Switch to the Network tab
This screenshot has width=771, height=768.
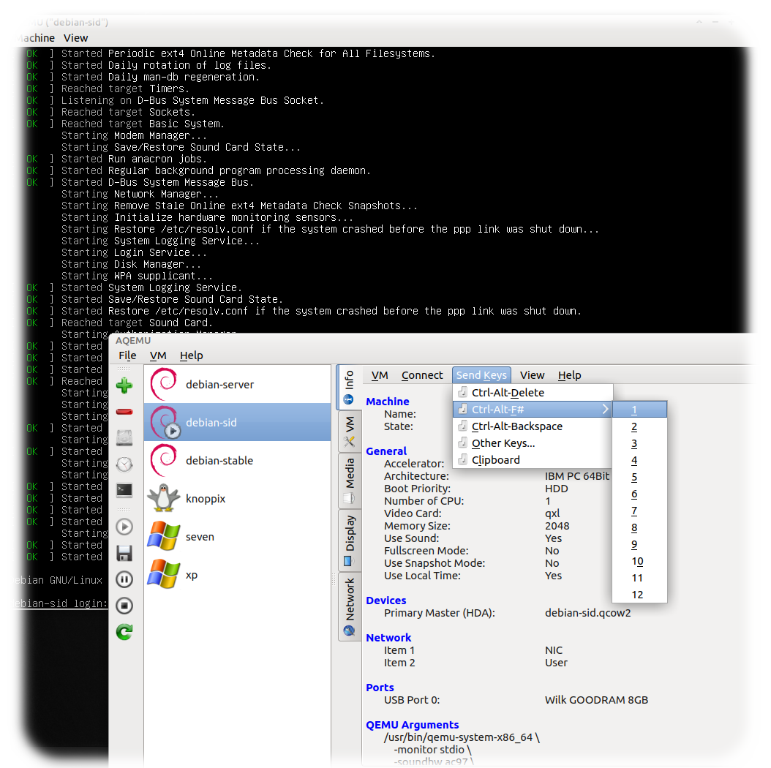[x=350, y=607]
